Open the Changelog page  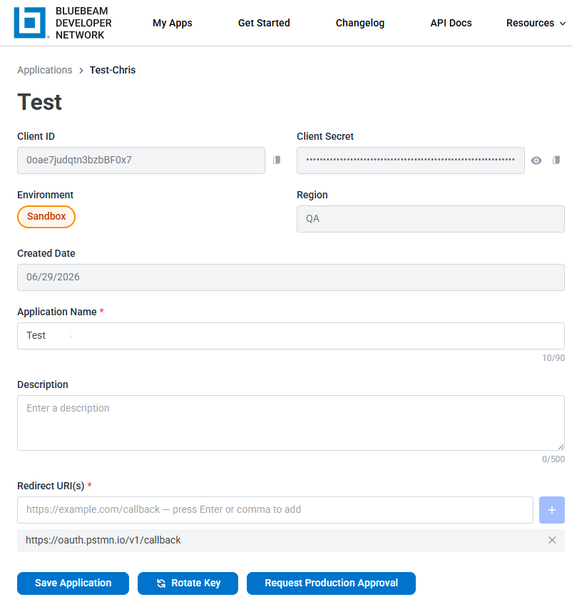360,23
